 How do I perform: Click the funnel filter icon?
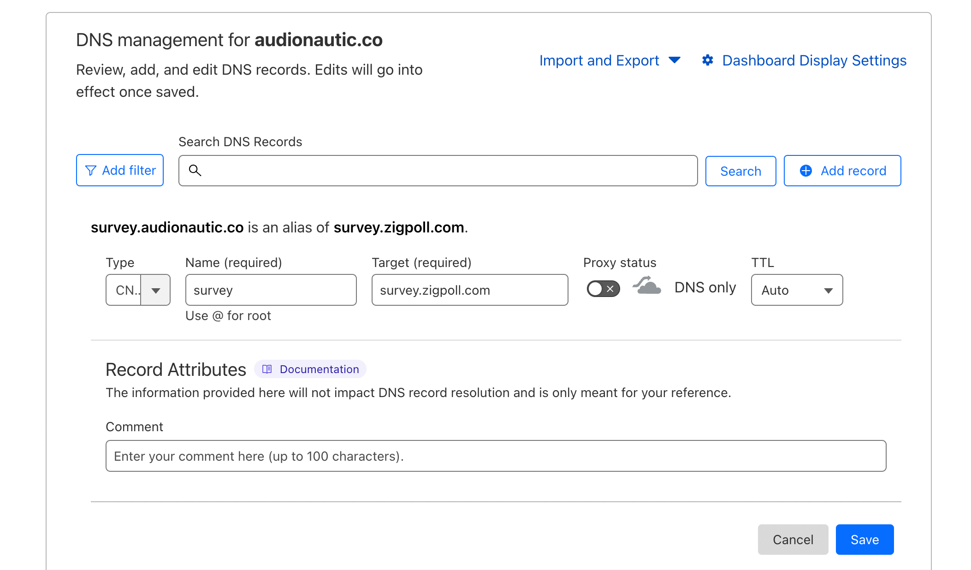coord(91,171)
